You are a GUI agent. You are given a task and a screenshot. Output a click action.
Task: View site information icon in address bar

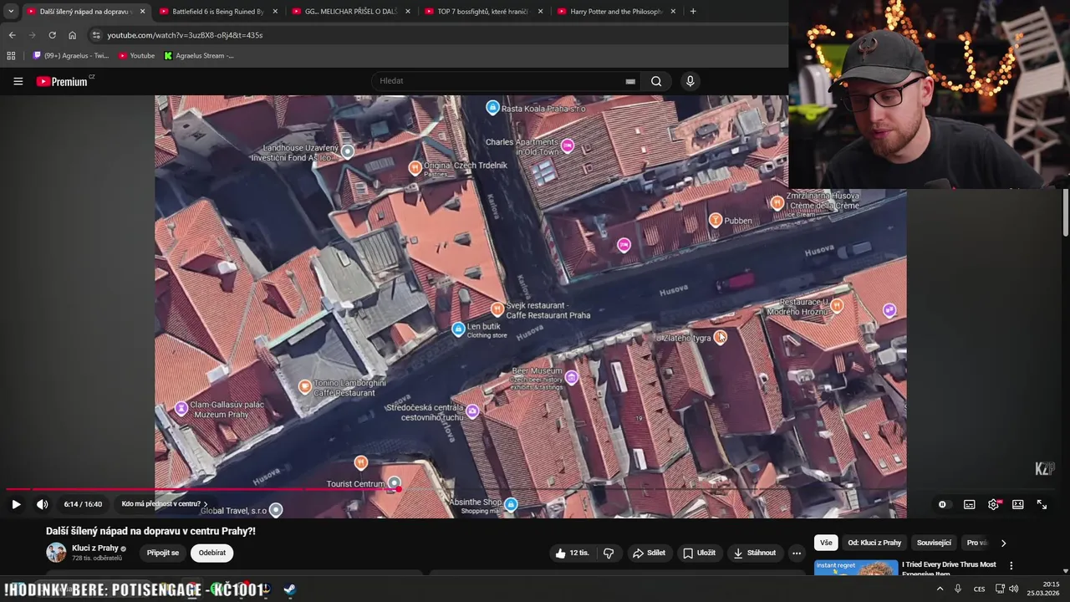pos(96,35)
